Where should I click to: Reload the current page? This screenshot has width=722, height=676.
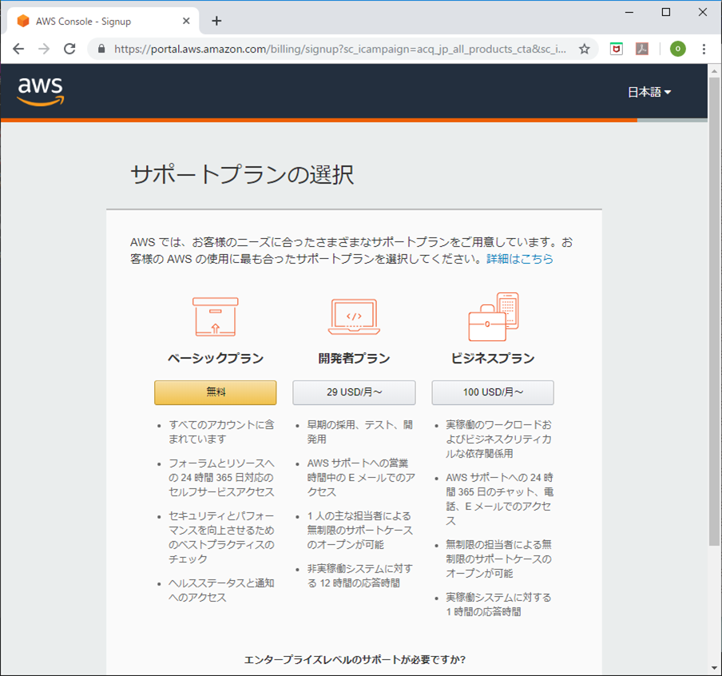(69, 49)
